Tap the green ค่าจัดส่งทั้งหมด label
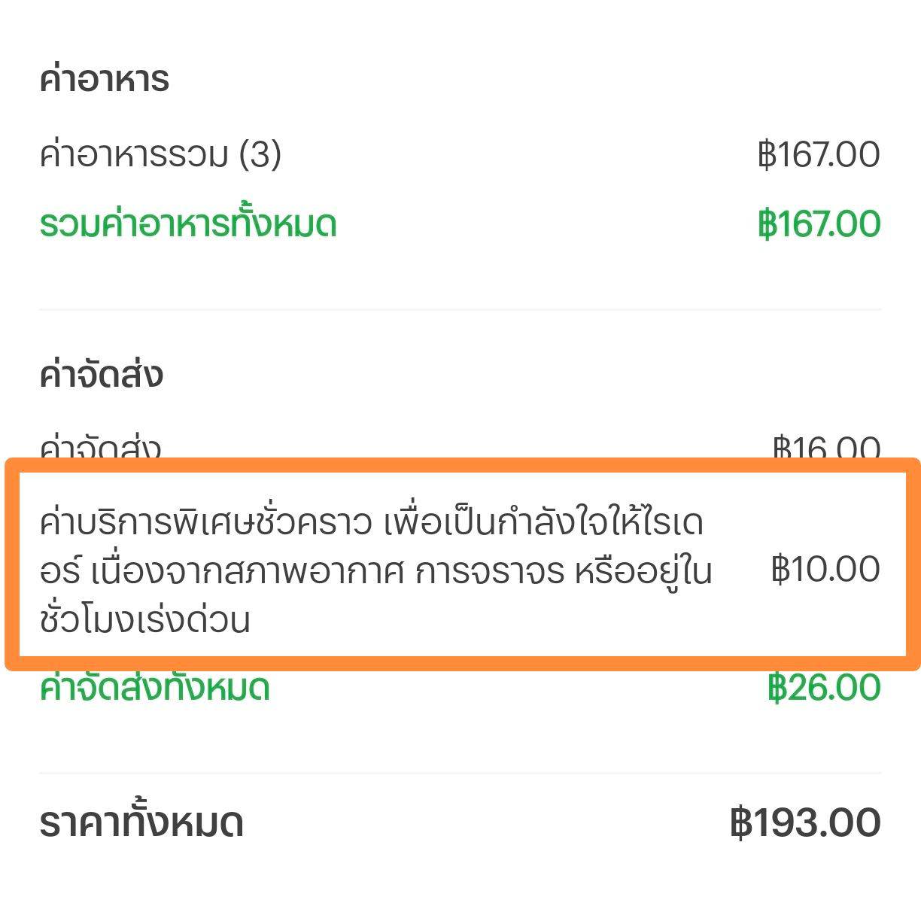 pyautogui.click(x=154, y=689)
